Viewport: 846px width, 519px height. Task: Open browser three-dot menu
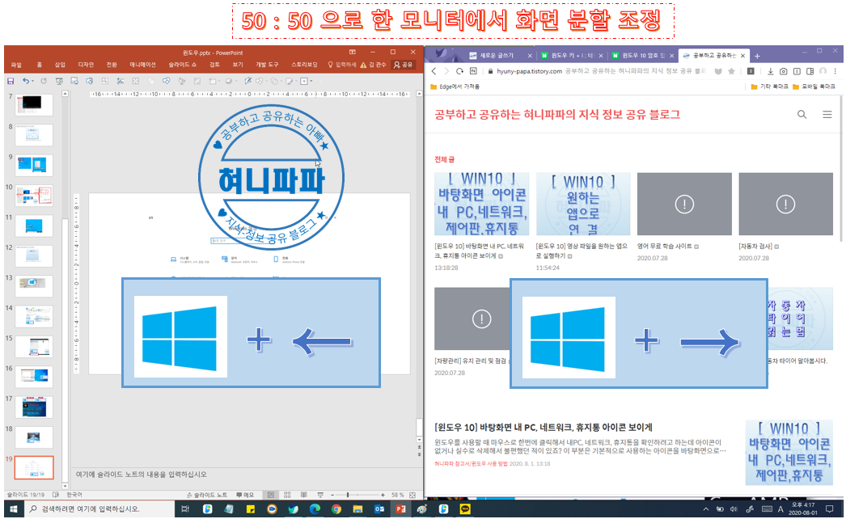click(835, 71)
